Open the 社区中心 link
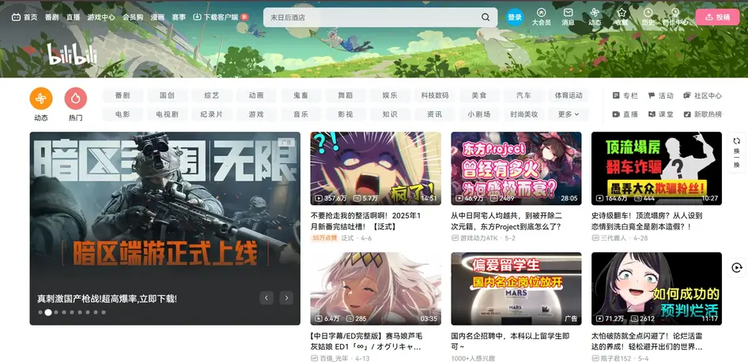Viewport: 748px width, 362px height. [x=702, y=95]
